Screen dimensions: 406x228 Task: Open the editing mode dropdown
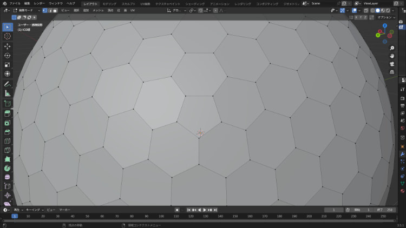click(x=27, y=10)
